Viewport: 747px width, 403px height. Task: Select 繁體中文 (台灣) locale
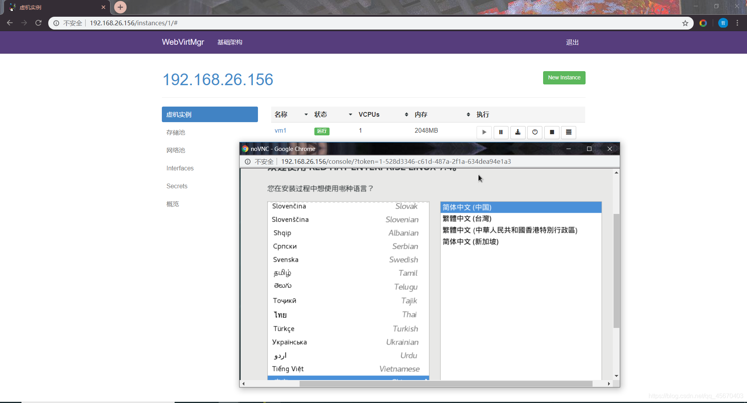pyautogui.click(x=521, y=219)
